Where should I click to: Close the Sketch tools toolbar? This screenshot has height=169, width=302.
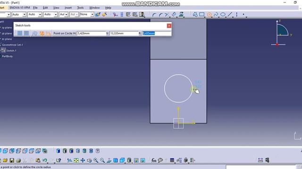point(169,26)
